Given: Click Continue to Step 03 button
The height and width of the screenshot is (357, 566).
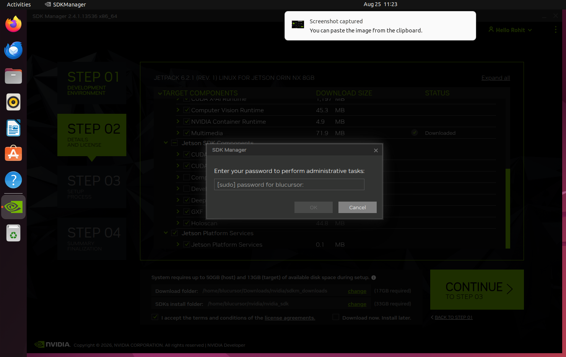Looking at the screenshot, I should coord(477,289).
